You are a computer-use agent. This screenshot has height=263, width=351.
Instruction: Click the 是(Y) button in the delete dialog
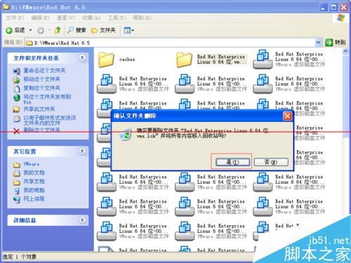click(x=232, y=162)
